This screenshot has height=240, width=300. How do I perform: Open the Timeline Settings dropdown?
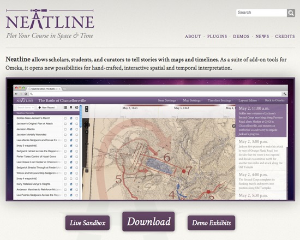(x=220, y=100)
